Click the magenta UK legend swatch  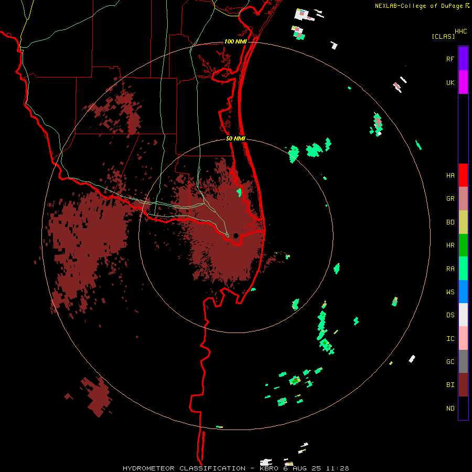(463, 82)
